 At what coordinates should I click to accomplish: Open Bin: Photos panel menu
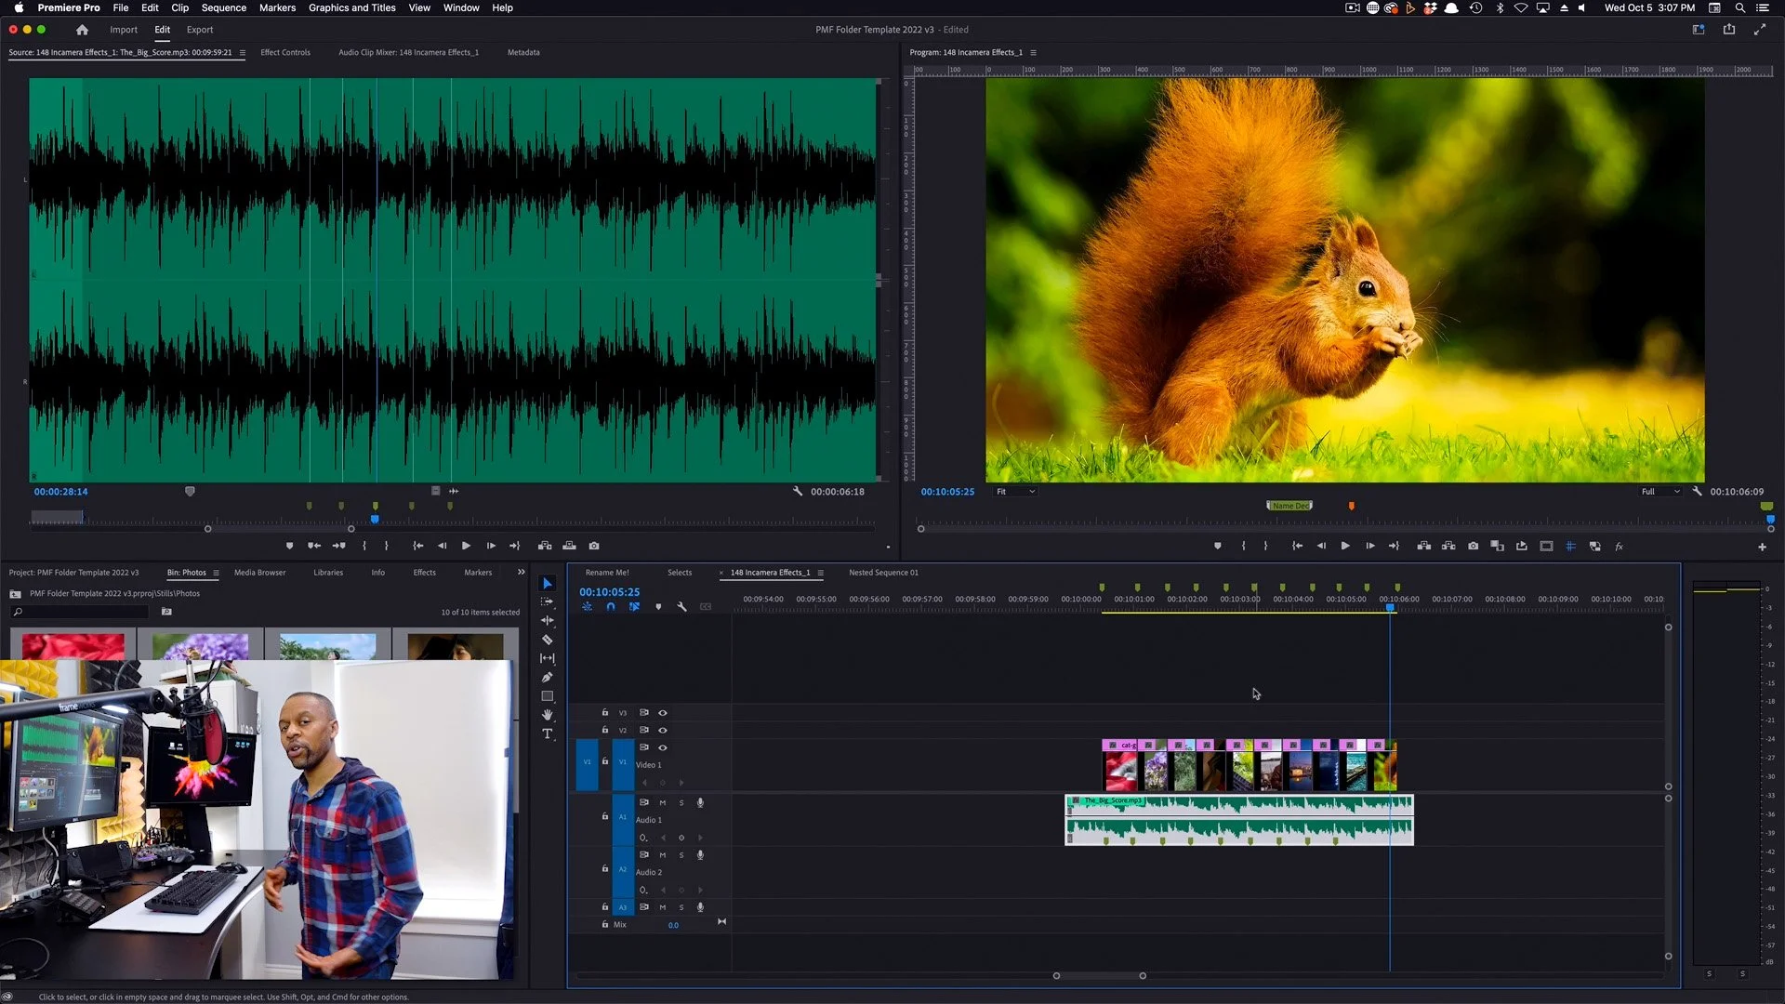tap(216, 573)
